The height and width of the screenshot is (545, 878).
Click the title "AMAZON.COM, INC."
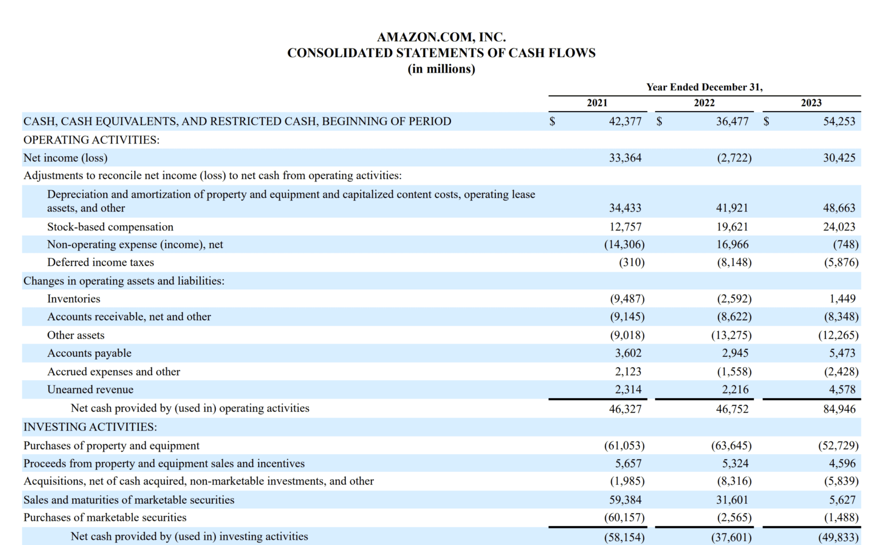click(x=441, y=37)
